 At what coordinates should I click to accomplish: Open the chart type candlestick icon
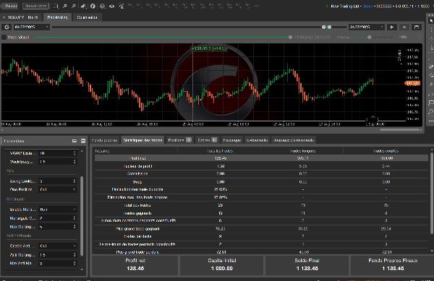point(83,6)
